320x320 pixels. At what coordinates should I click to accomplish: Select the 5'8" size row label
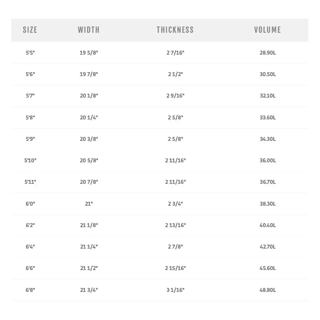(30, 117)
